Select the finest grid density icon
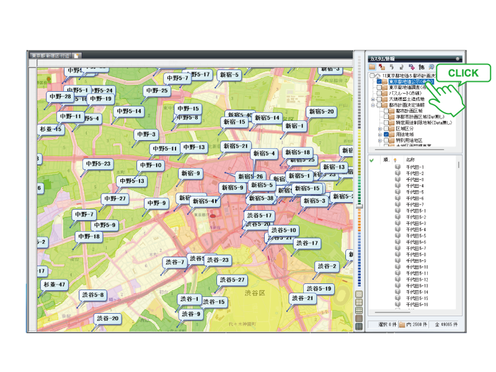This screenshot has width=496, height=372. [x=359, y=327]
